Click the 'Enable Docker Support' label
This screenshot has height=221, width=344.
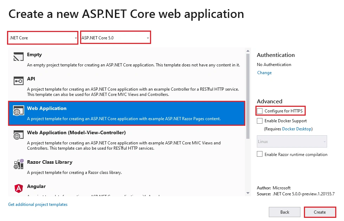(286, 121)
